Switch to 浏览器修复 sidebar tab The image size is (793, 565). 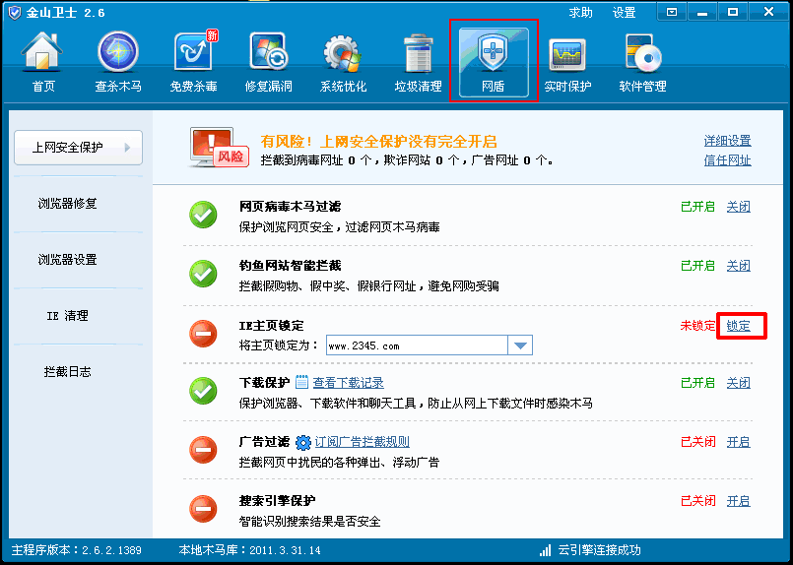(x=67, y=204)
